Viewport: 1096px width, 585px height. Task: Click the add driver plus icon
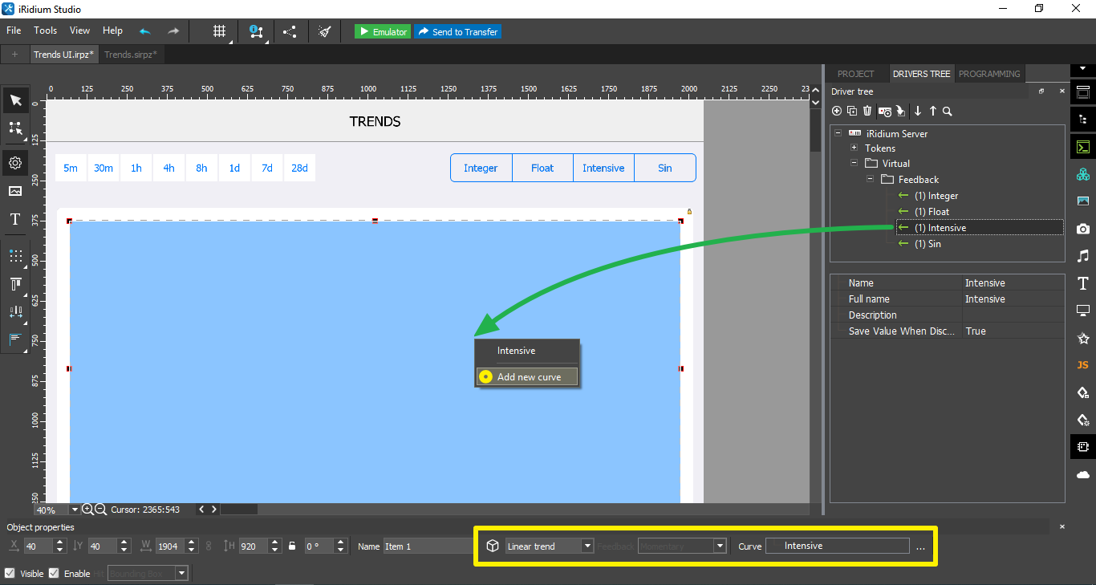[837, 111]
